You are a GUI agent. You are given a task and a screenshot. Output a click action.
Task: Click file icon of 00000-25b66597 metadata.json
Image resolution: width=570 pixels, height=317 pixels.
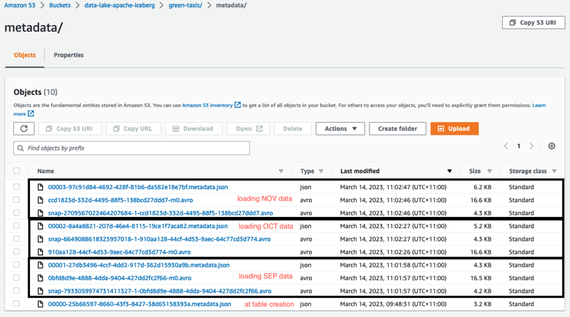(x=40, y=304)
